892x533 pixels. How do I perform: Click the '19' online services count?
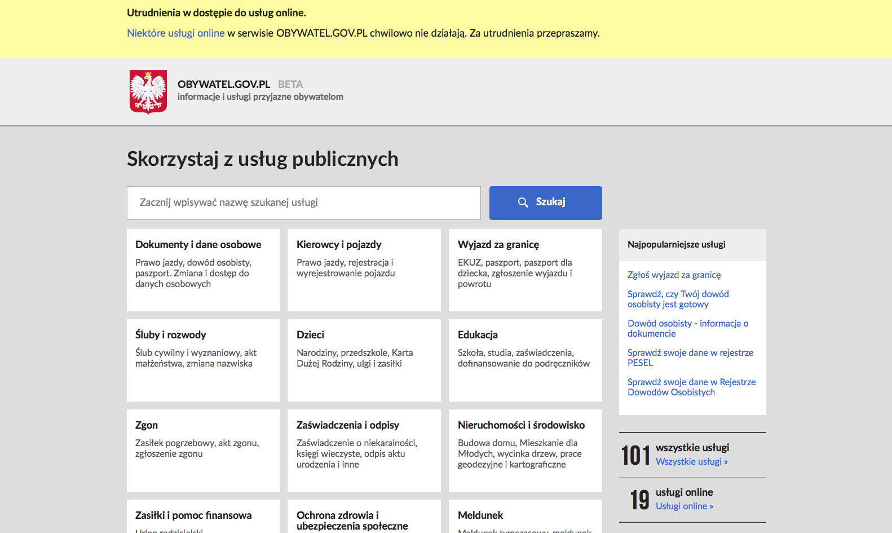(x=640, y=500)
